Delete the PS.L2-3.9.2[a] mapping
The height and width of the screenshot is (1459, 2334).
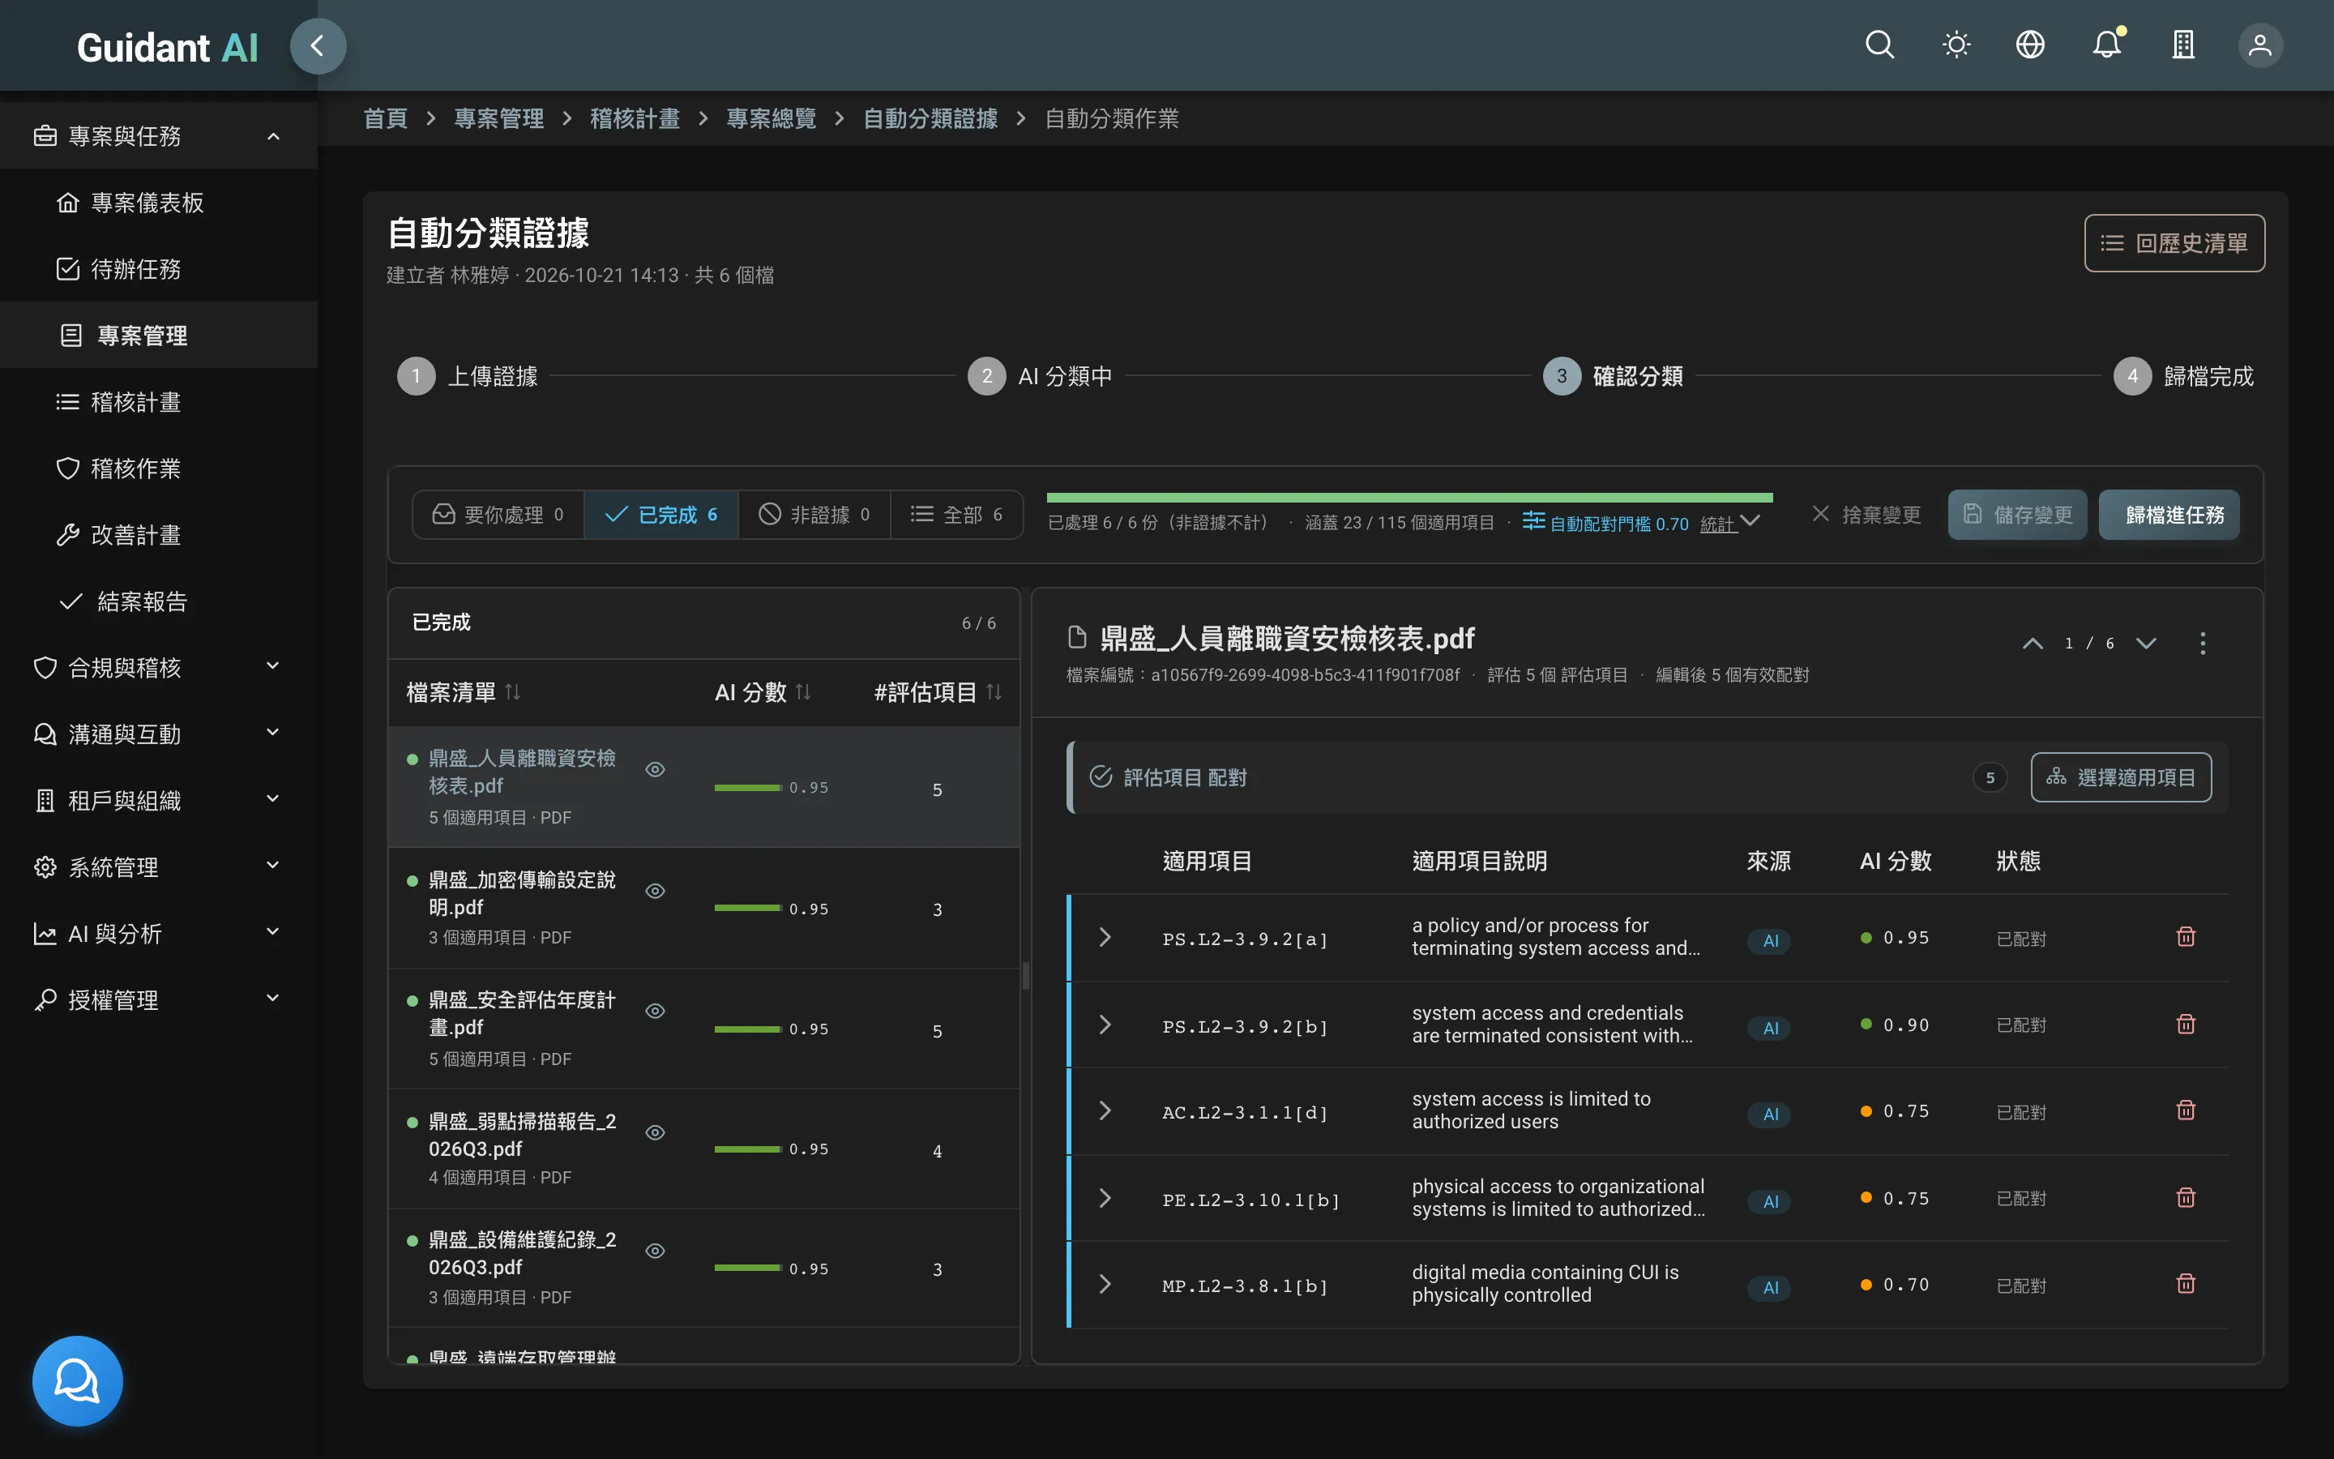2186,937
